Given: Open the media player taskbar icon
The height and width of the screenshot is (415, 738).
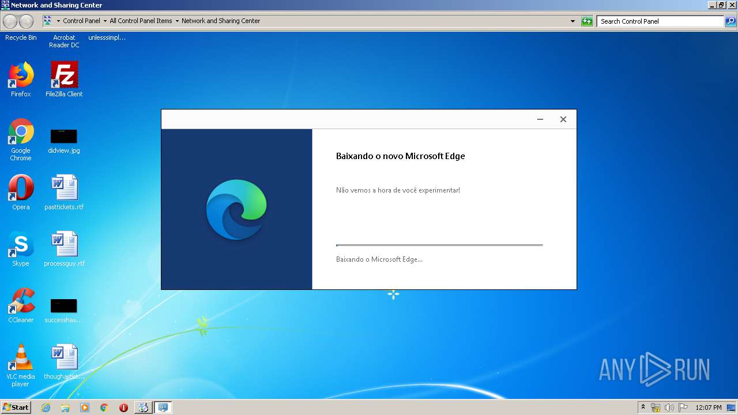Looking at the screenshot, I should point(85,408).
